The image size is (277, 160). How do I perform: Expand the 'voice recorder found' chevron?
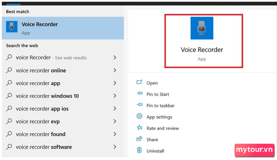pyautogui.click(x=115, y=134)
